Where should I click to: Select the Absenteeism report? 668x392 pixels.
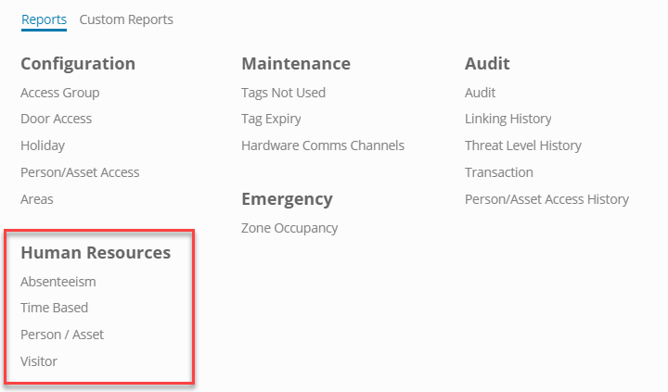pyautogui.click(x=58, y=281)
